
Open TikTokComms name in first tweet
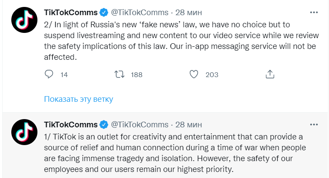tap(71, 11)
